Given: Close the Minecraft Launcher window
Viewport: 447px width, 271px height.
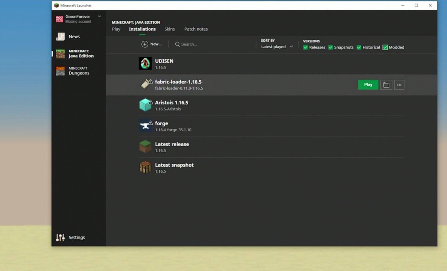Looking at the screenshot, I should 430,5.
